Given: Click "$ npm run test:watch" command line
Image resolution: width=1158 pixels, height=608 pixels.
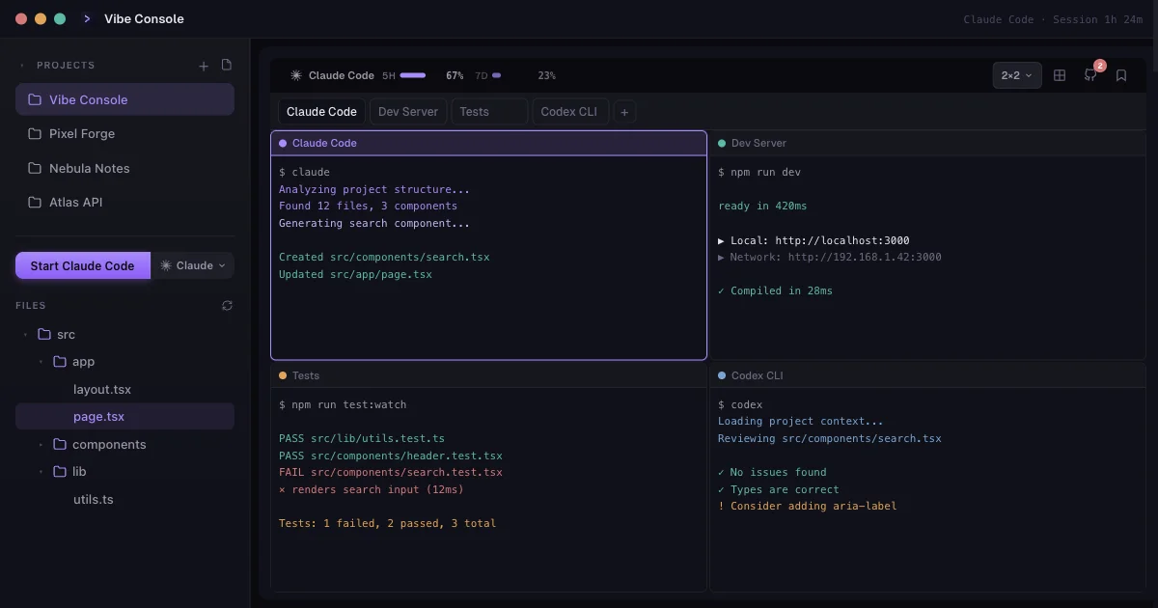Looking at the screenshot, I should tap(343, 404).
